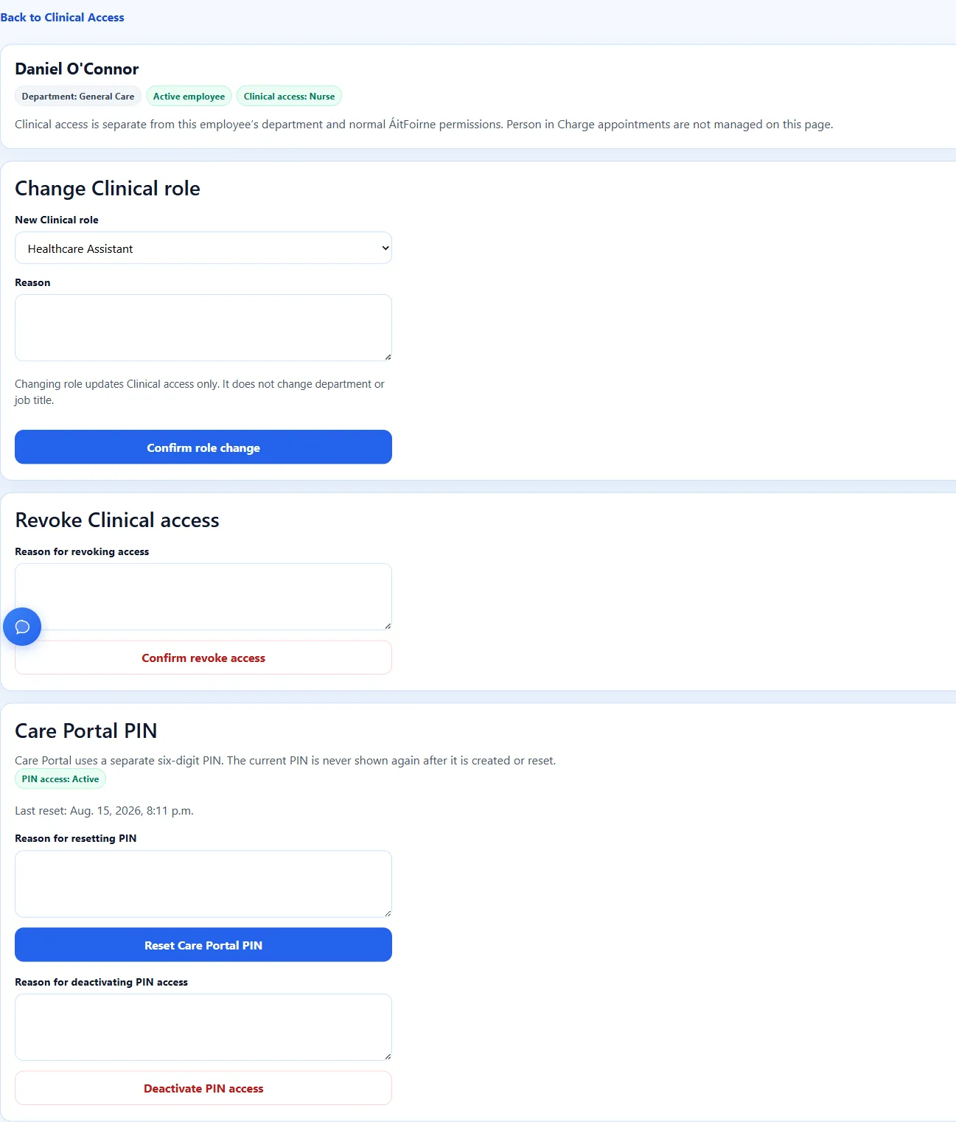Focus the Reason for revoking access field

click(x=203, y=597)
